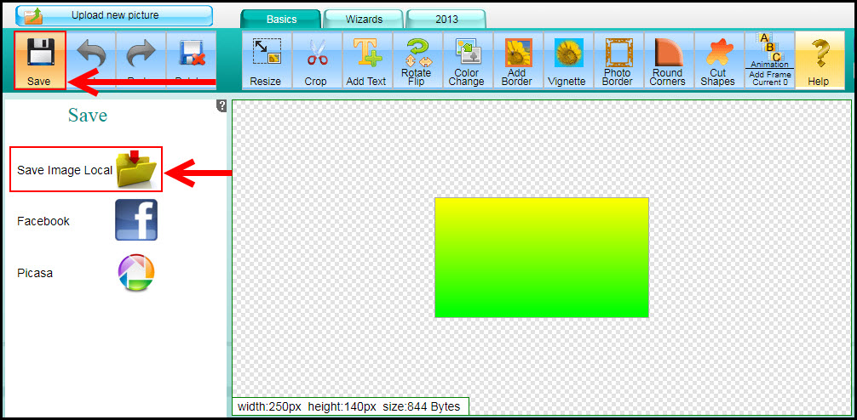Open the Animation Add Frame tool

[x=770, y=60]
